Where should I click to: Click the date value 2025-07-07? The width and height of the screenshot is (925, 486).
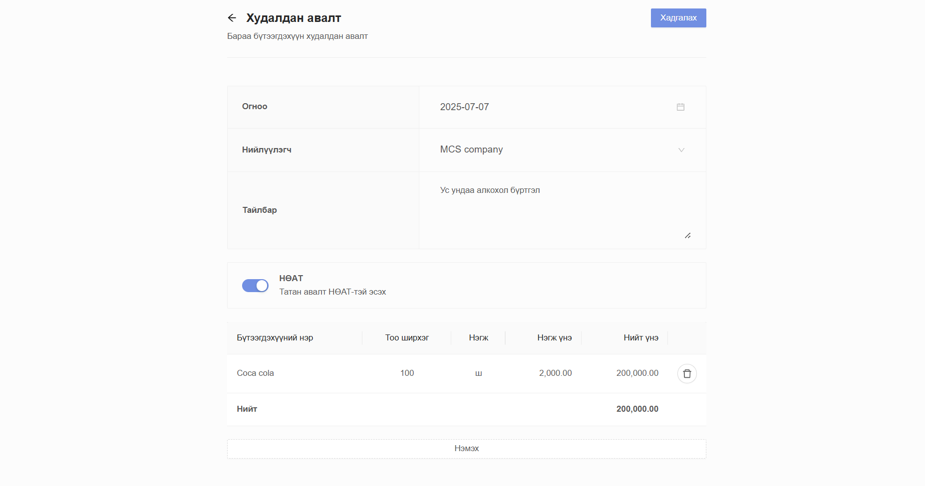click(x=464, y=107)
